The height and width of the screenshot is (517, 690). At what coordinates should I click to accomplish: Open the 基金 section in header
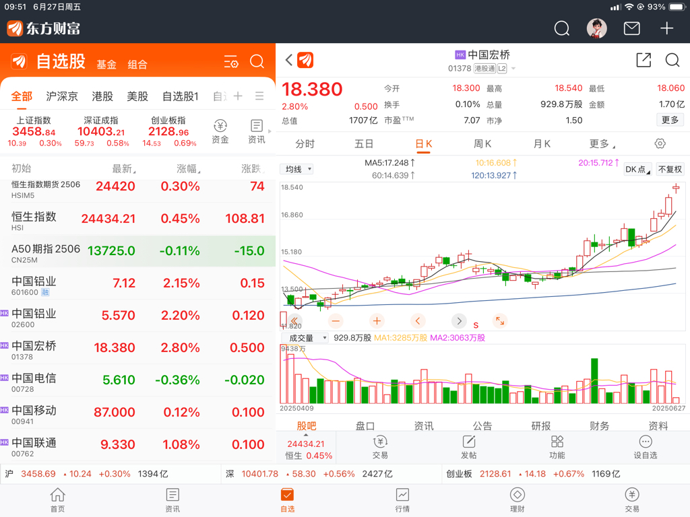click(x=106, y=65)
